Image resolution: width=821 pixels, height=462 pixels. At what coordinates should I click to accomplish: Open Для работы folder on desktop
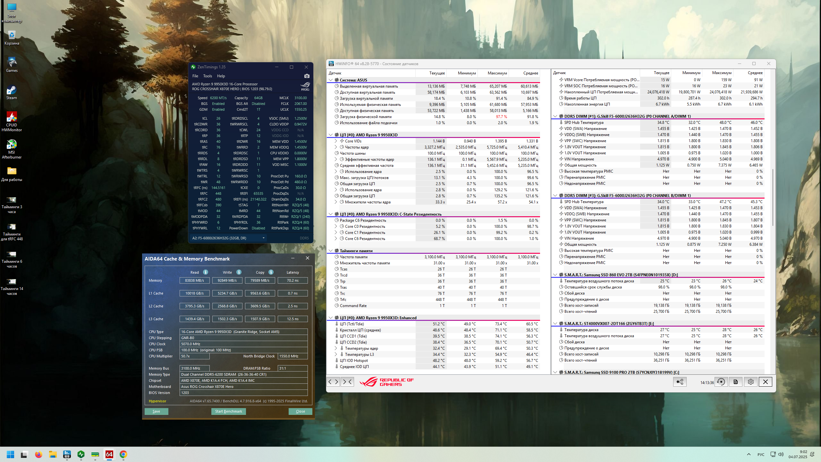click(12, 174)
